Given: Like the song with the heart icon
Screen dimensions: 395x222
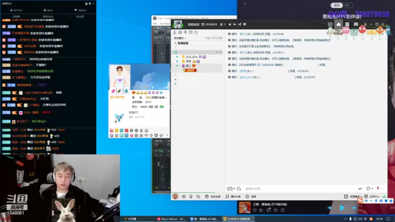Looking at the screenshot, I should point(255,210).
